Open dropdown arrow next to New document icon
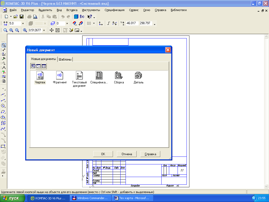 (x=11, y=17)
